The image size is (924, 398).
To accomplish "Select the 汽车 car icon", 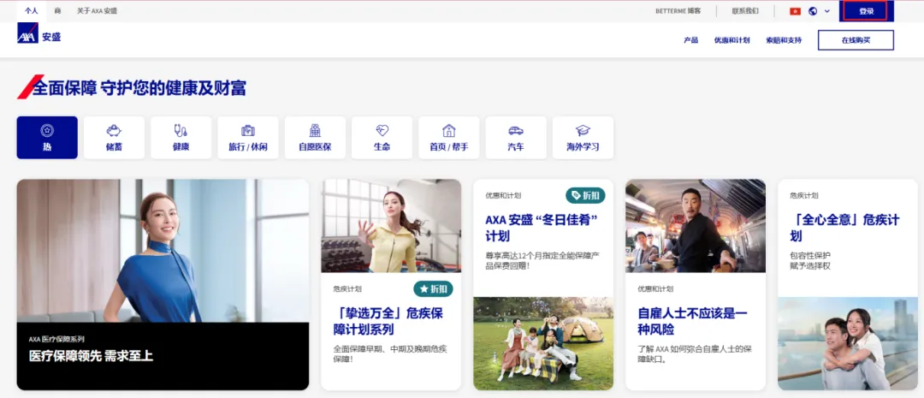I will point(516,130).
